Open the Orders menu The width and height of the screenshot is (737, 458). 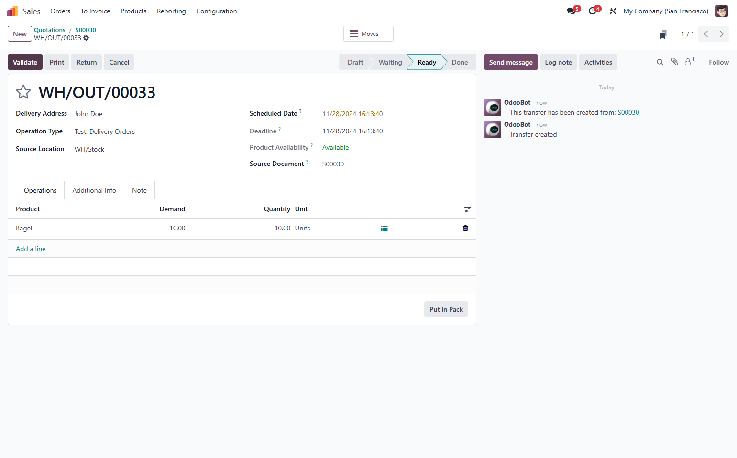(x=60, y=11)
